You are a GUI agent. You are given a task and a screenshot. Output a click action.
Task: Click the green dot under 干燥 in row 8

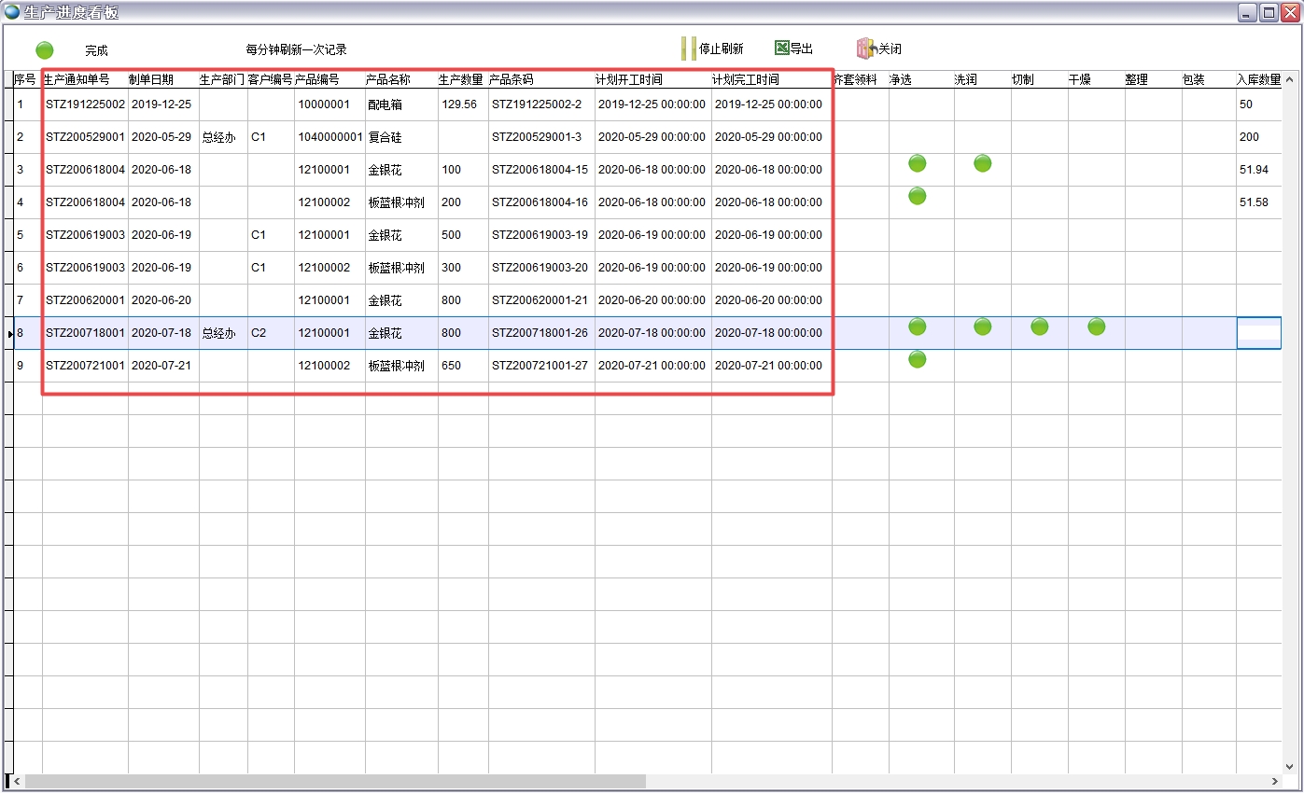tap(1097, 327)
